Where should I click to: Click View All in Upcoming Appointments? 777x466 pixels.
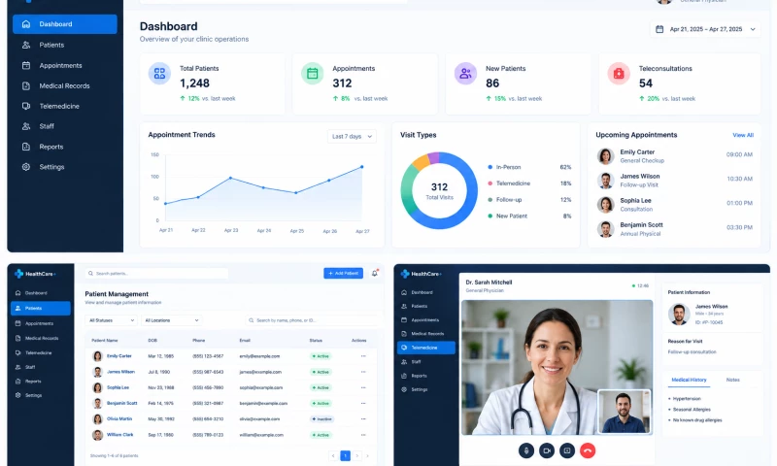743,135
